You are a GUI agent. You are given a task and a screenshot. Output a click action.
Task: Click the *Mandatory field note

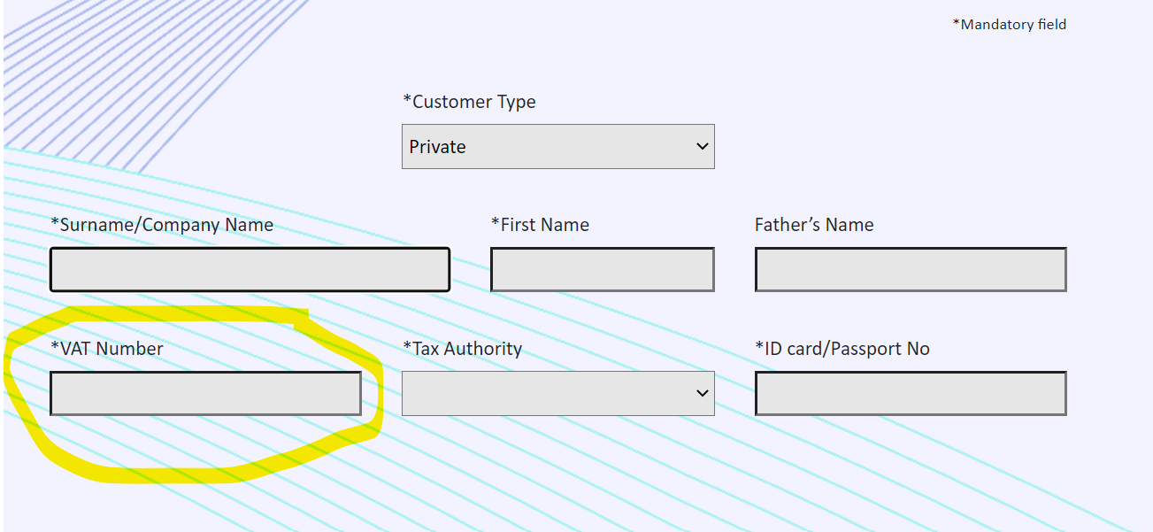pyautogui.click(x=1009, y=25)
